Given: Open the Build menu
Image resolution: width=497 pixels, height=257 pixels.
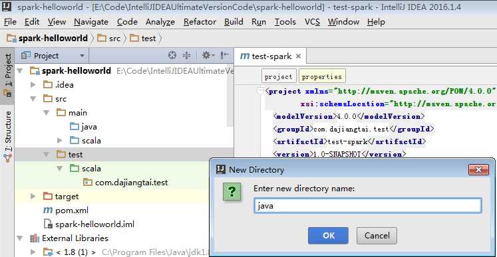Looking at the screenshot, I should coord(234,22).
